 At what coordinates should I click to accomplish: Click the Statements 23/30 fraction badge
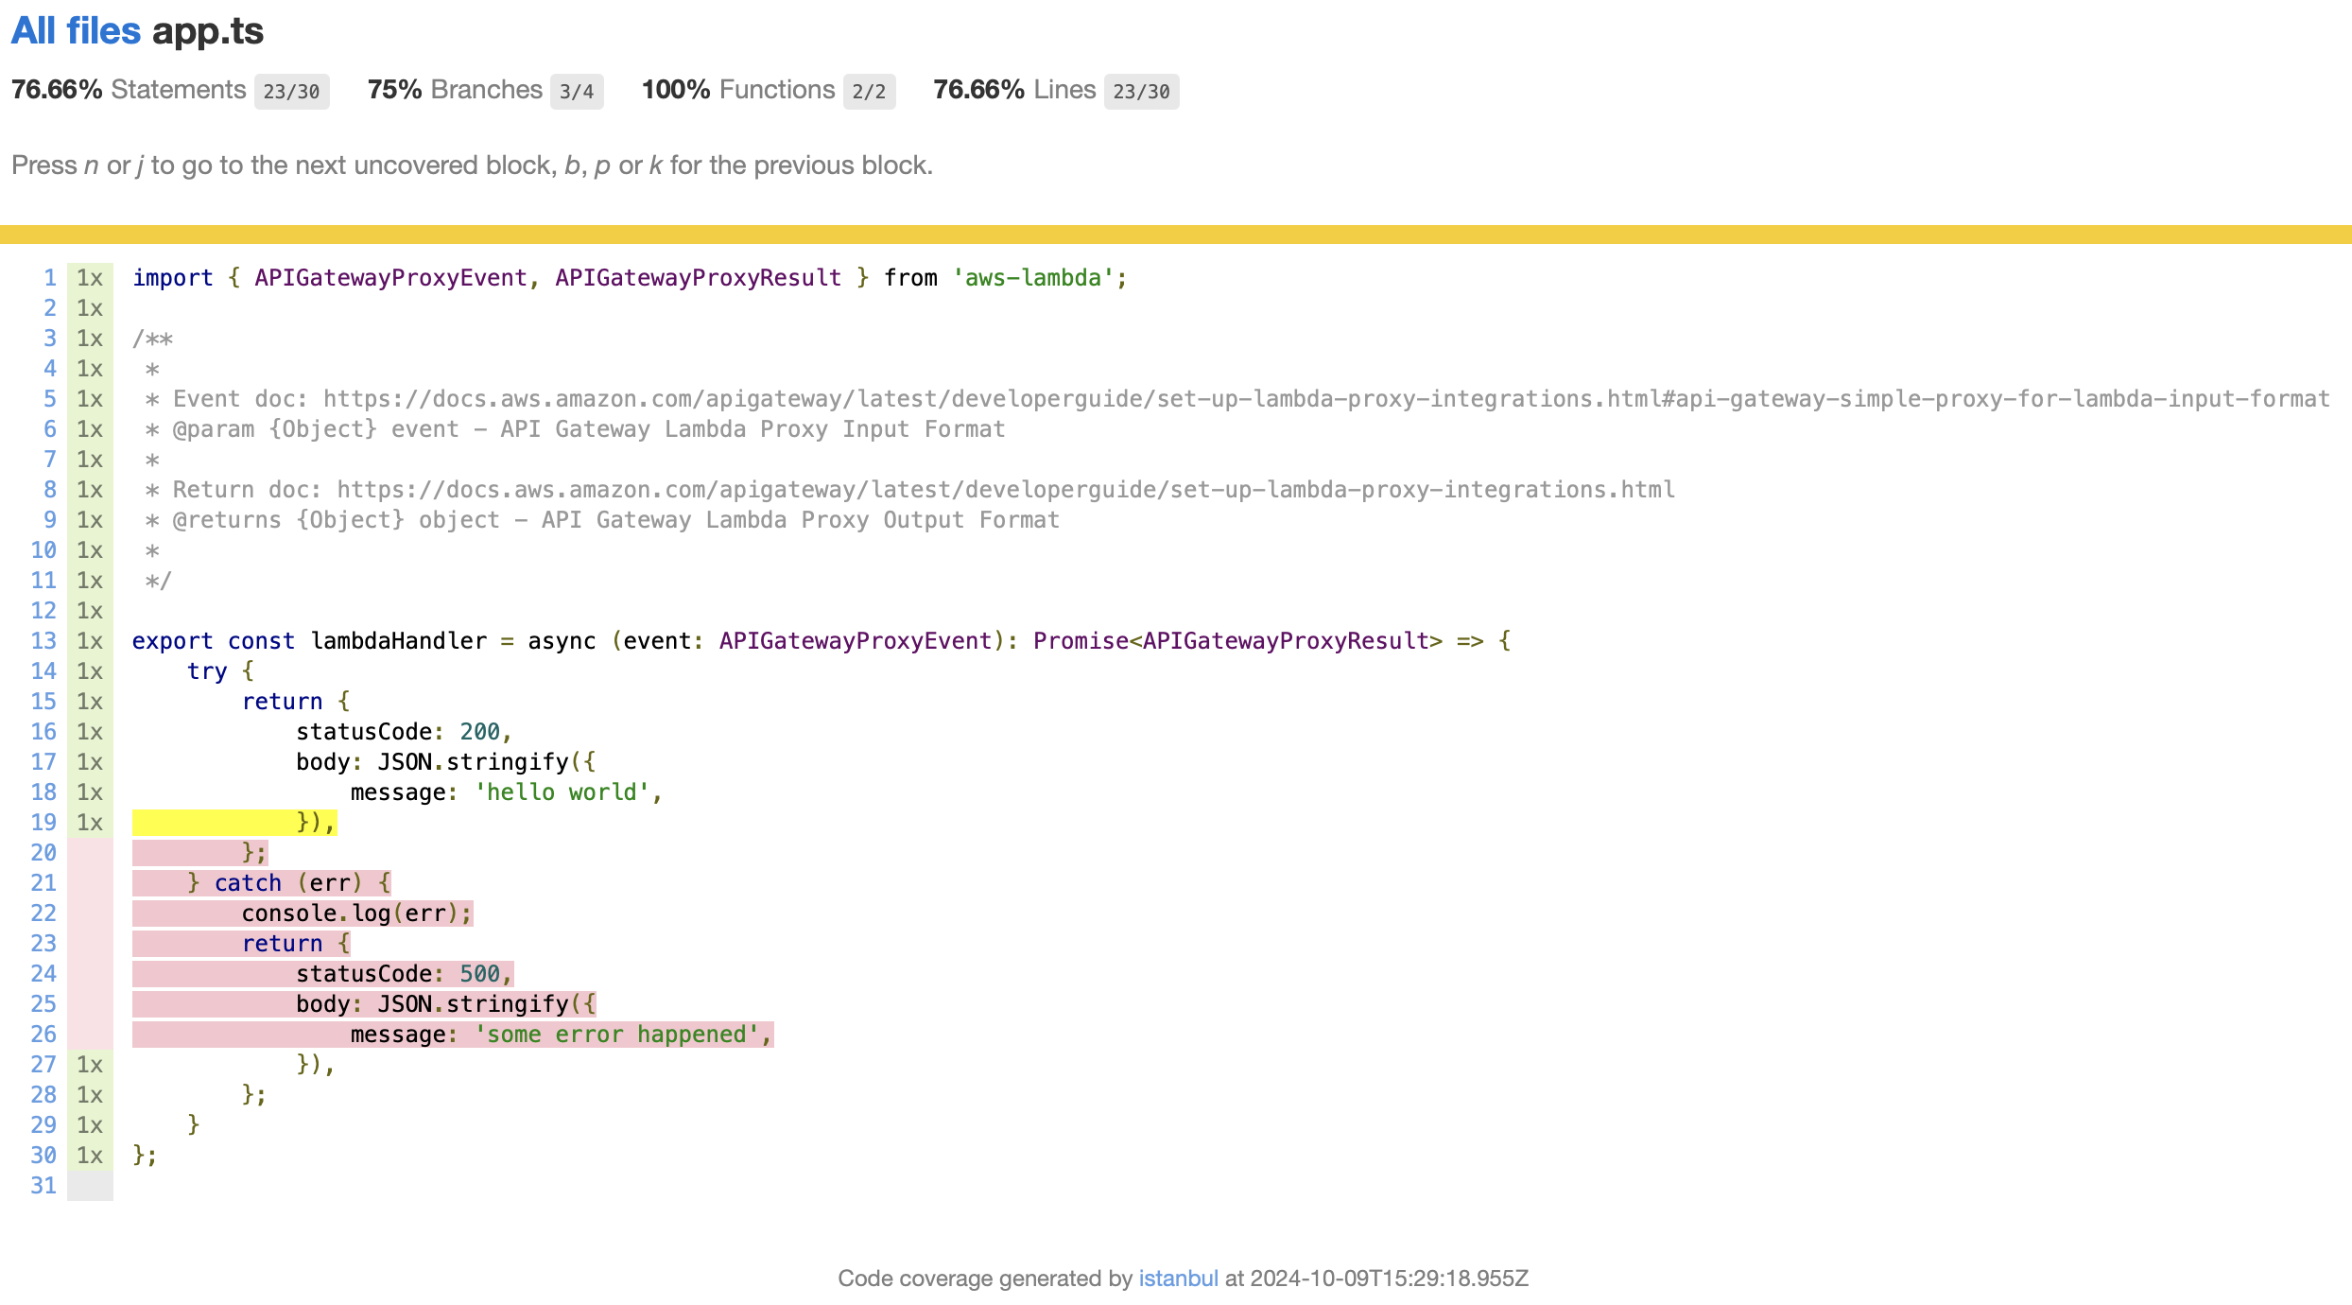coord(291,92)
